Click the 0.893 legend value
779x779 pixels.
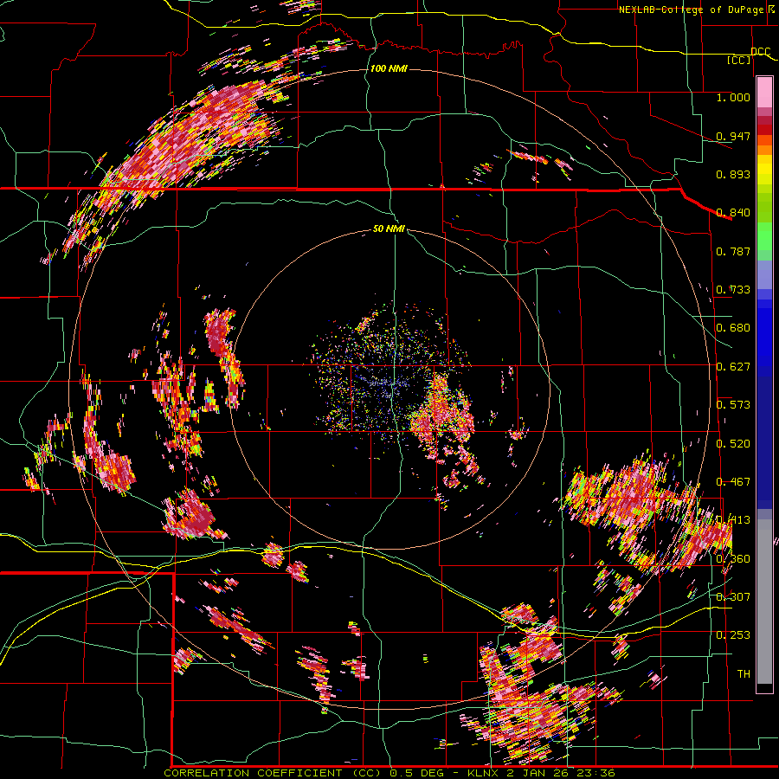point(733,174)
